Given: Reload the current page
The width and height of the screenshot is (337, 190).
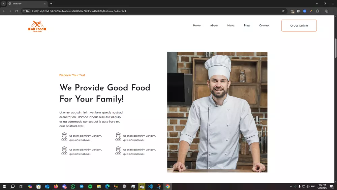Looking at the screenshot, I should tap(16, 11).
